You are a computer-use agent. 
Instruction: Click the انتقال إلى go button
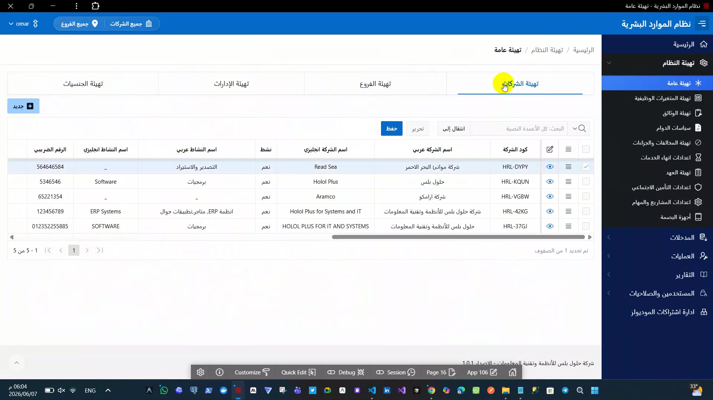pos(453,129)
